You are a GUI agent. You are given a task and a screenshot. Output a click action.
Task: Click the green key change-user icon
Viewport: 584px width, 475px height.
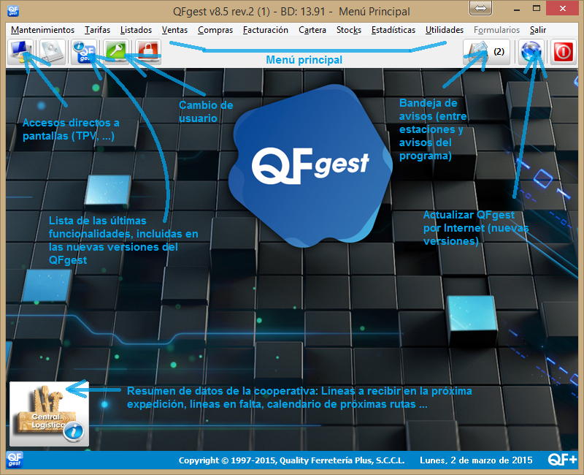coord(117,52)
